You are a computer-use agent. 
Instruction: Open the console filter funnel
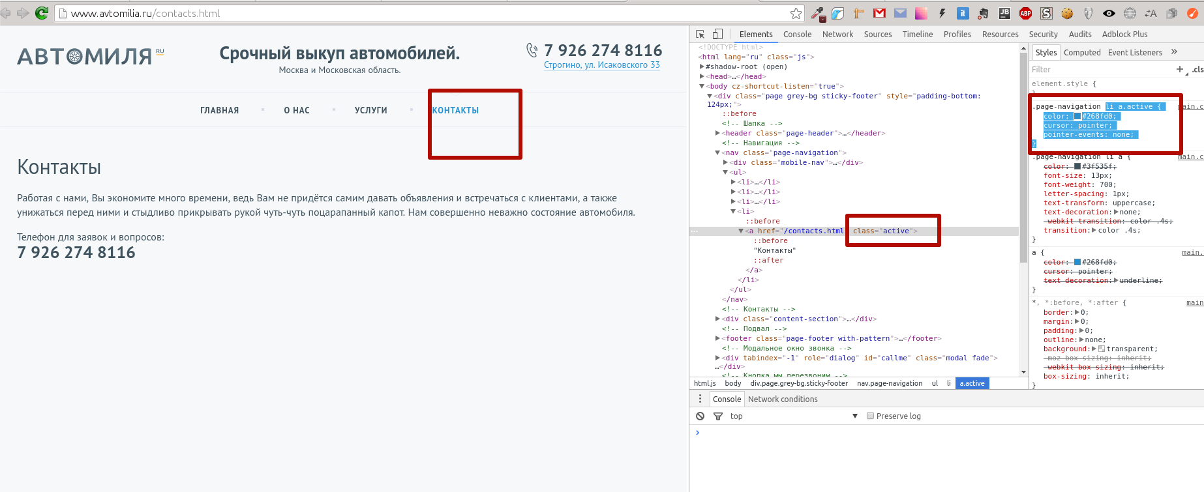(x=718, y=416)
